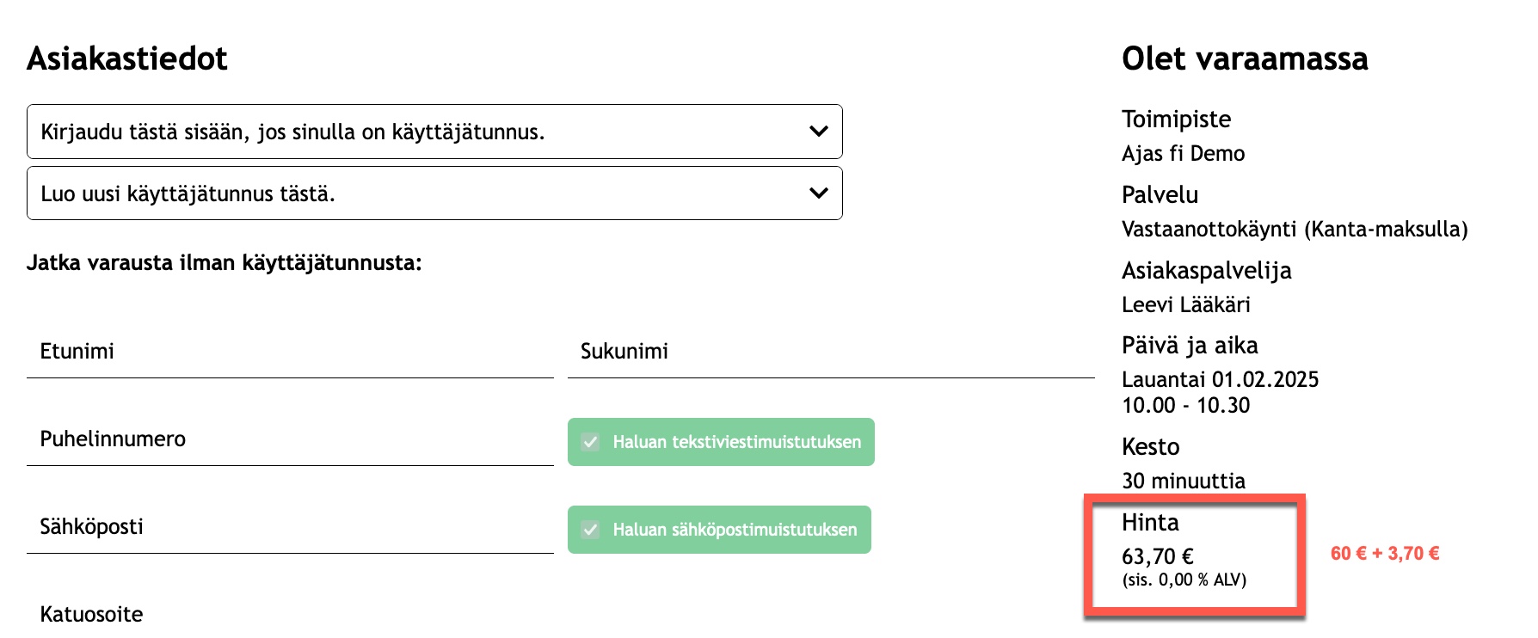Click the red '60 € + 3,70 €' annotation

pyautogui.click(x=1384, y=554)
